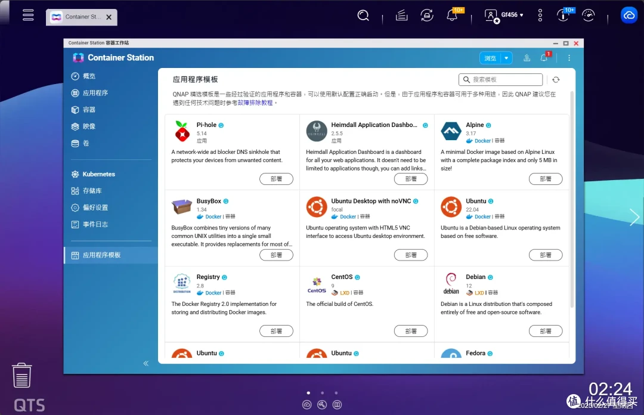
Task: Click verified badge next to CentOS
Action: 357,277
